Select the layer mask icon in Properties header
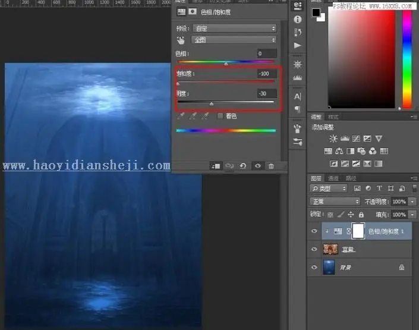 click(x=193, y=12)
